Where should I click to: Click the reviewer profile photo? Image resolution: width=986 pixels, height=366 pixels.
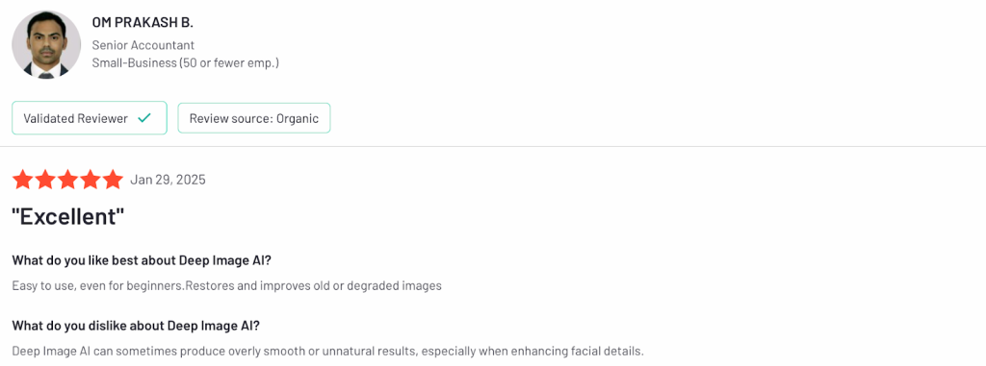coord(46,44)
